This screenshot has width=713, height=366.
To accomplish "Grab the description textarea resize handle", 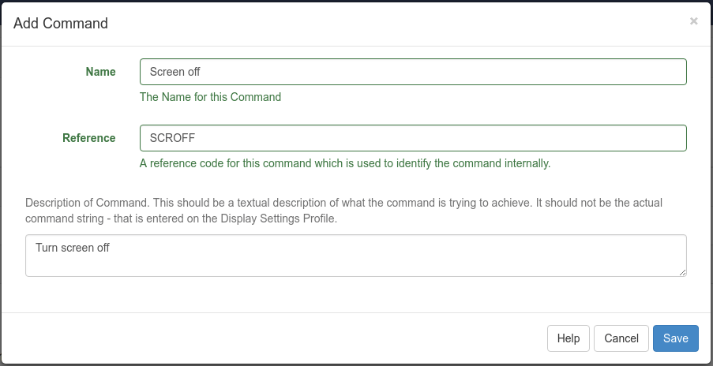I will tap(682, 272).
